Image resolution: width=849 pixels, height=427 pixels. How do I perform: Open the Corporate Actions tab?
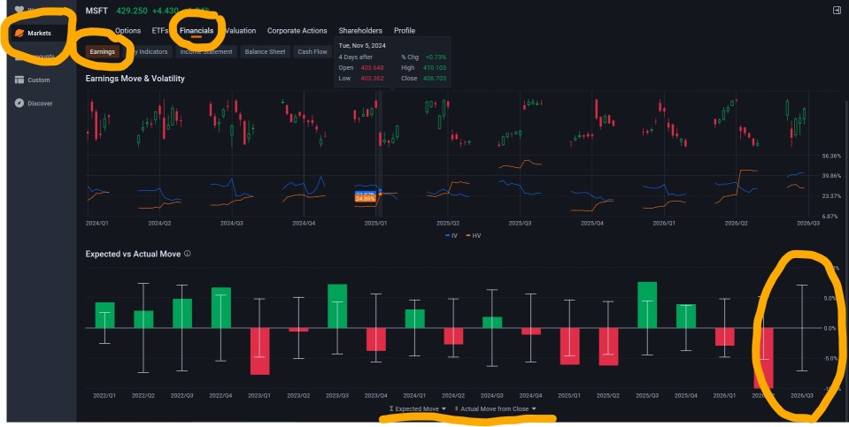click(x=297, y=31)
